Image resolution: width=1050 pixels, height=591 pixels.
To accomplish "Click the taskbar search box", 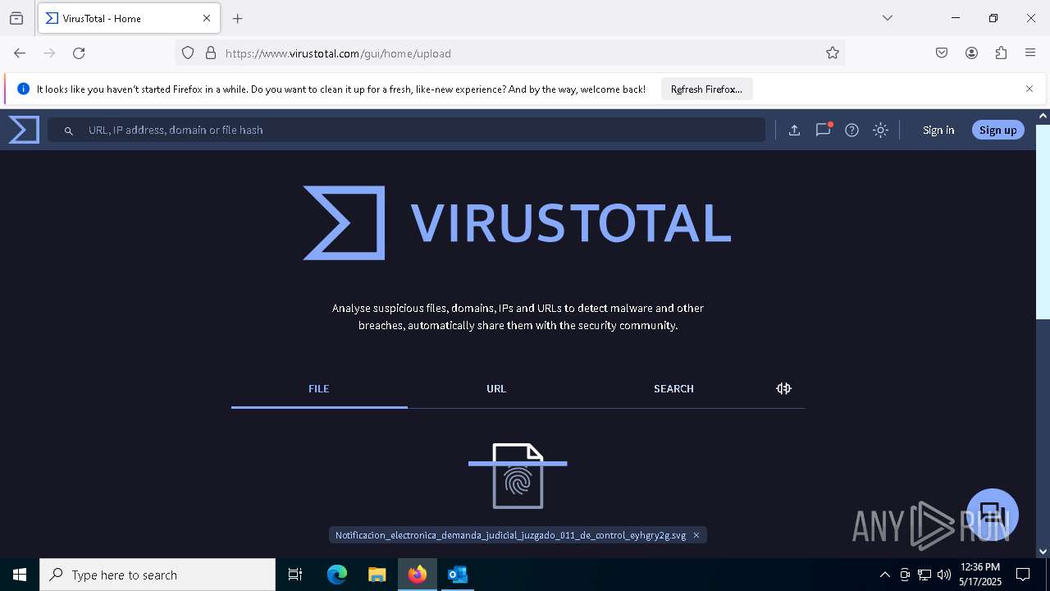I will coord(157,575).
